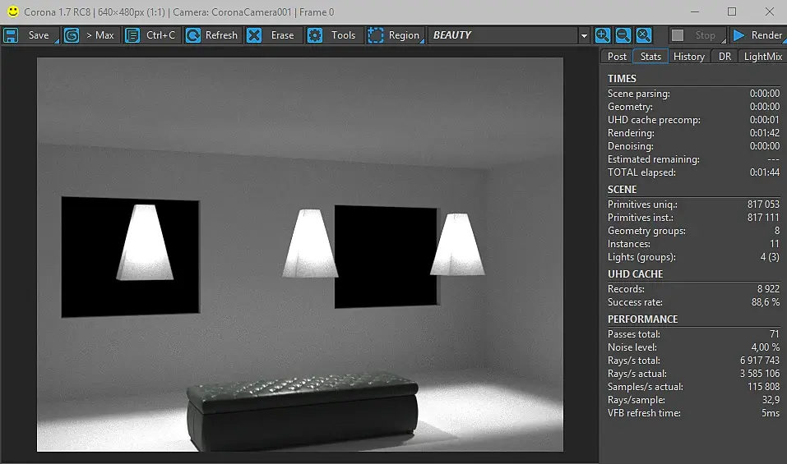Image resolution: width=787 pixels, height=464 pixels.
Task: Switch to the DR tab
Action: click(x=725, y=57)
